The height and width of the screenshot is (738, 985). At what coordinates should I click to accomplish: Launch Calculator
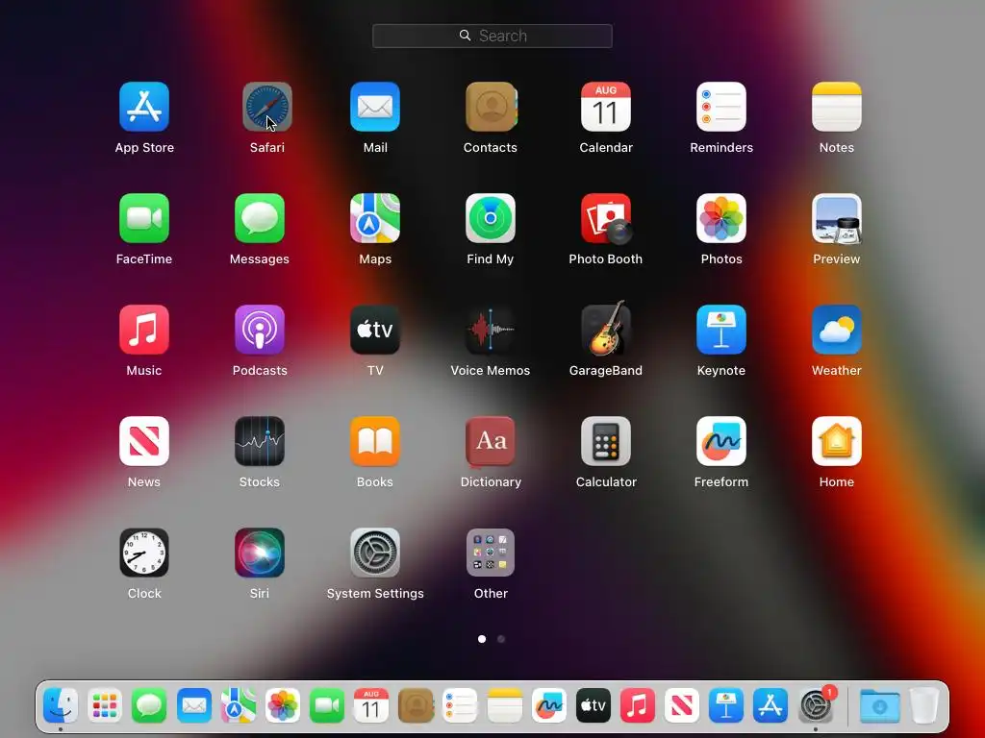click(606, 441)
